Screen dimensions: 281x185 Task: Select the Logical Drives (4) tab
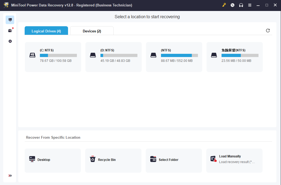(46, 31)
